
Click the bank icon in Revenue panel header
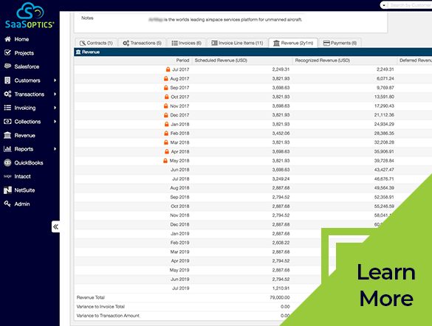(x=78, y=52)
